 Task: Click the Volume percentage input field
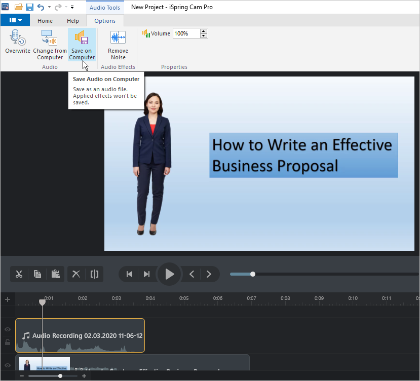coord(186,33)
